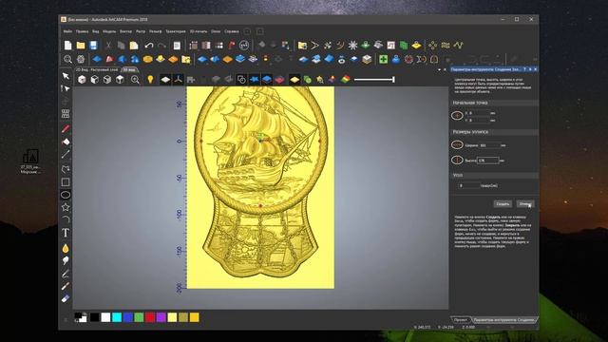Select the Text tool (T icon)
The width and height of the screenshot is (608, 342).
coord(66,233)
